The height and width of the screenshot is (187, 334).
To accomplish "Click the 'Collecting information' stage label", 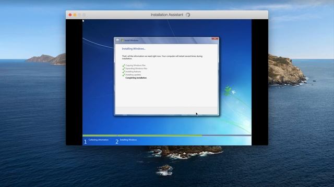I will 99,140.
